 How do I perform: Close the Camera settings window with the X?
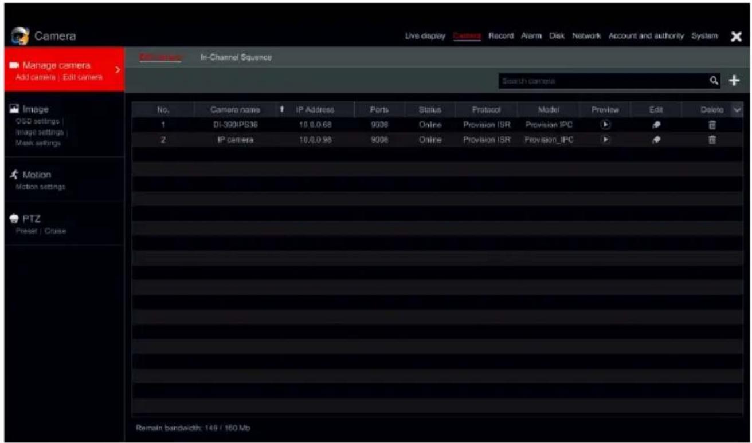click(737, 36)
